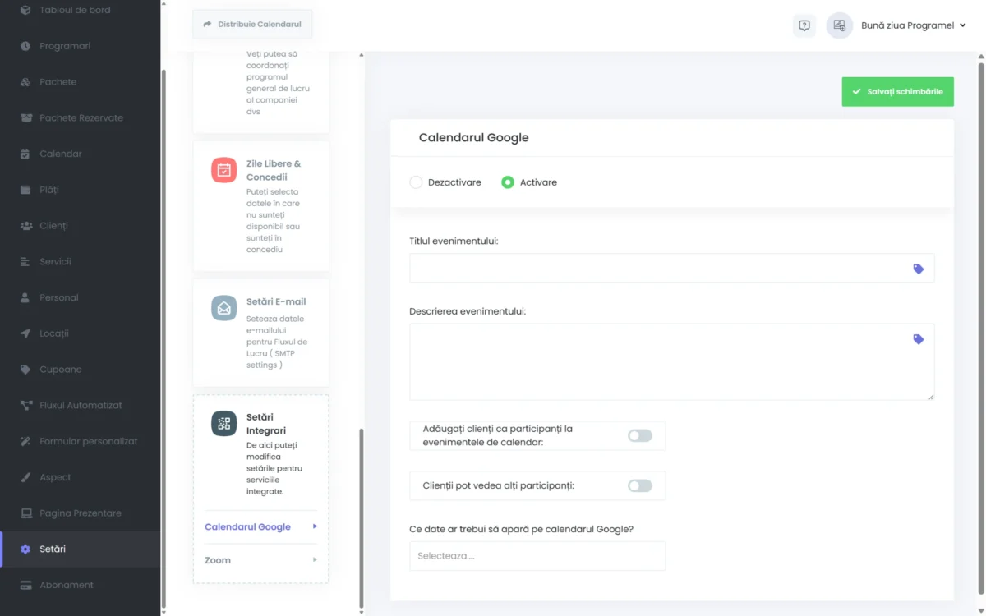Click the Distribuie Calendarul button
Image resolution: width=986 pixels, height=616 pixels.
pyautogui.click(x=252, y=25)
